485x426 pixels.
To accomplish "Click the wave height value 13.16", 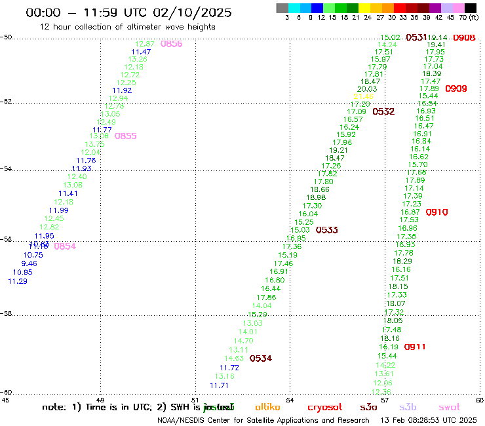I will coord(225,376).
